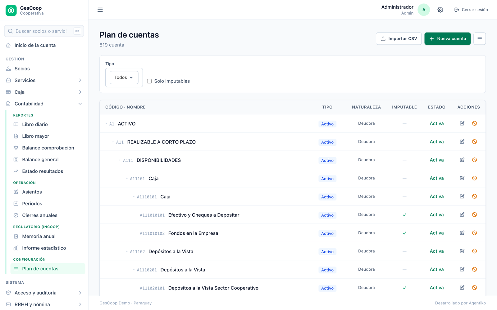Edit A11102 Depósitos a la Vista

462,251
